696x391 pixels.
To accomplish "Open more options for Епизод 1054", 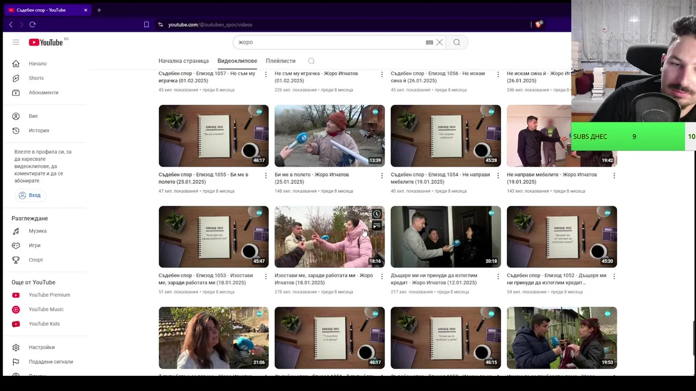I will [498, 175].
